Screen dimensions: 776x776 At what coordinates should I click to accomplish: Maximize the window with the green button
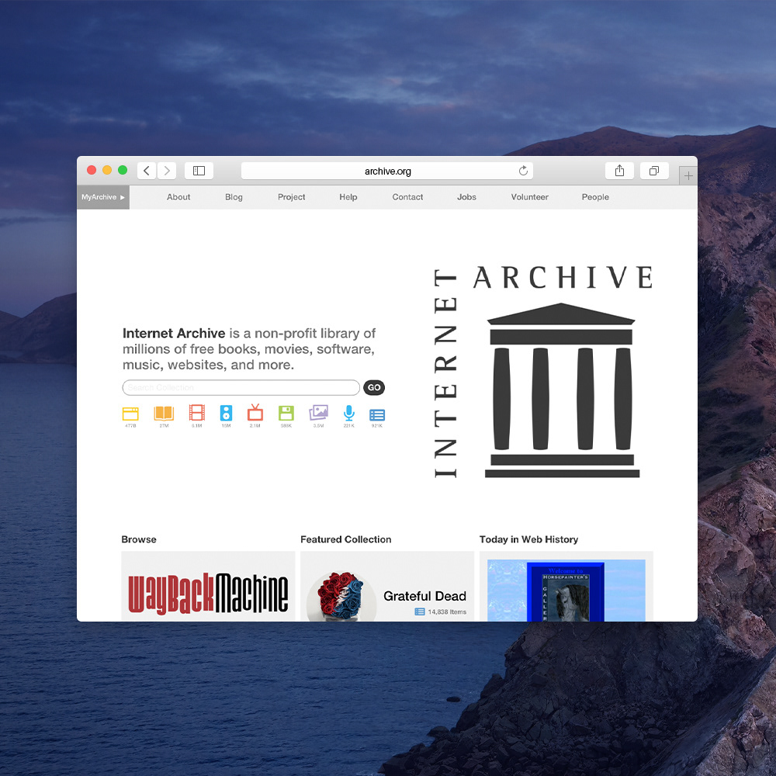coord(123,170)
